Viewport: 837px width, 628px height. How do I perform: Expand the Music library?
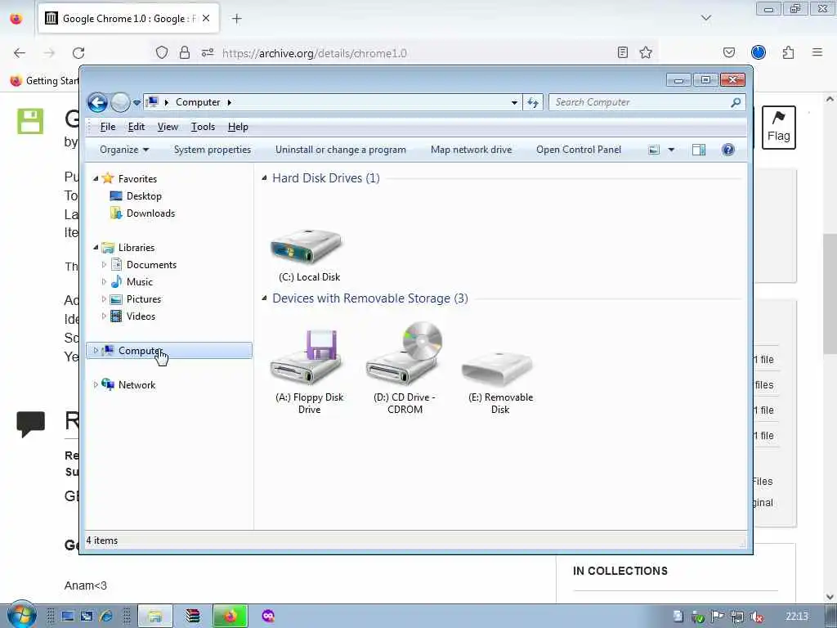(x=104, y=281)
